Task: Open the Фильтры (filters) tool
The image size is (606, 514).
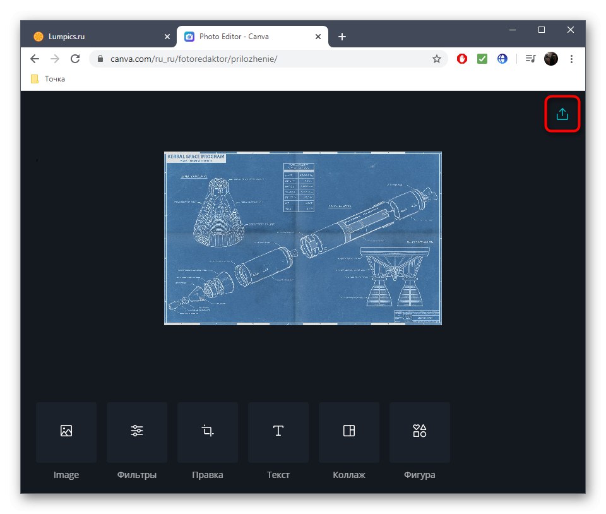Action: [137, 433]
